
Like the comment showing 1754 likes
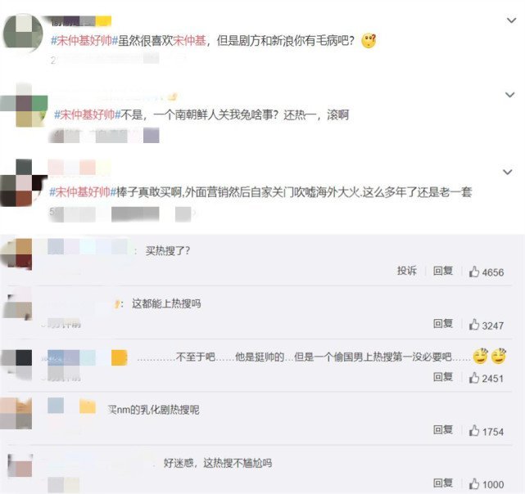pyautogui.click(x=474, y=431)
